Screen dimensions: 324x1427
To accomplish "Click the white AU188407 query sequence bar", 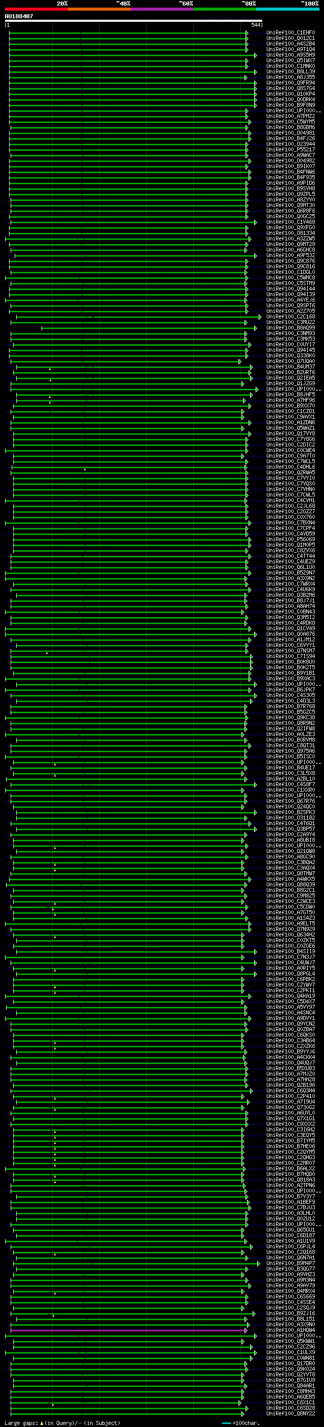I will pos(134,20).
